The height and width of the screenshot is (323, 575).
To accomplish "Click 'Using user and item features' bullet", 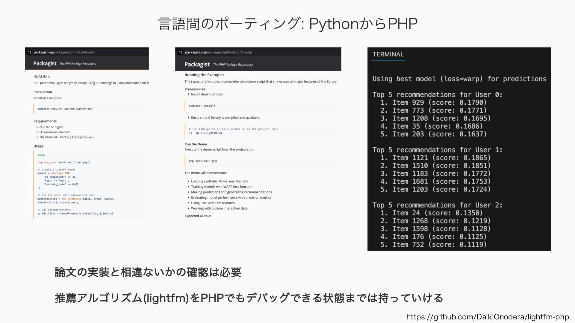I will tap(213, 203).
